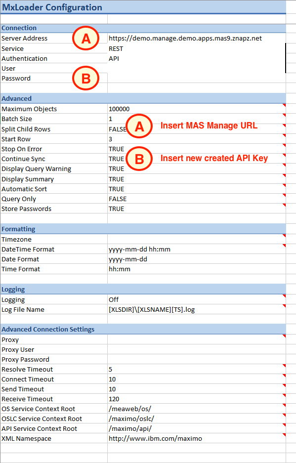Select the Proxy User value cell
Viewport: 296px width, 463px height.
tap(197, 350)
